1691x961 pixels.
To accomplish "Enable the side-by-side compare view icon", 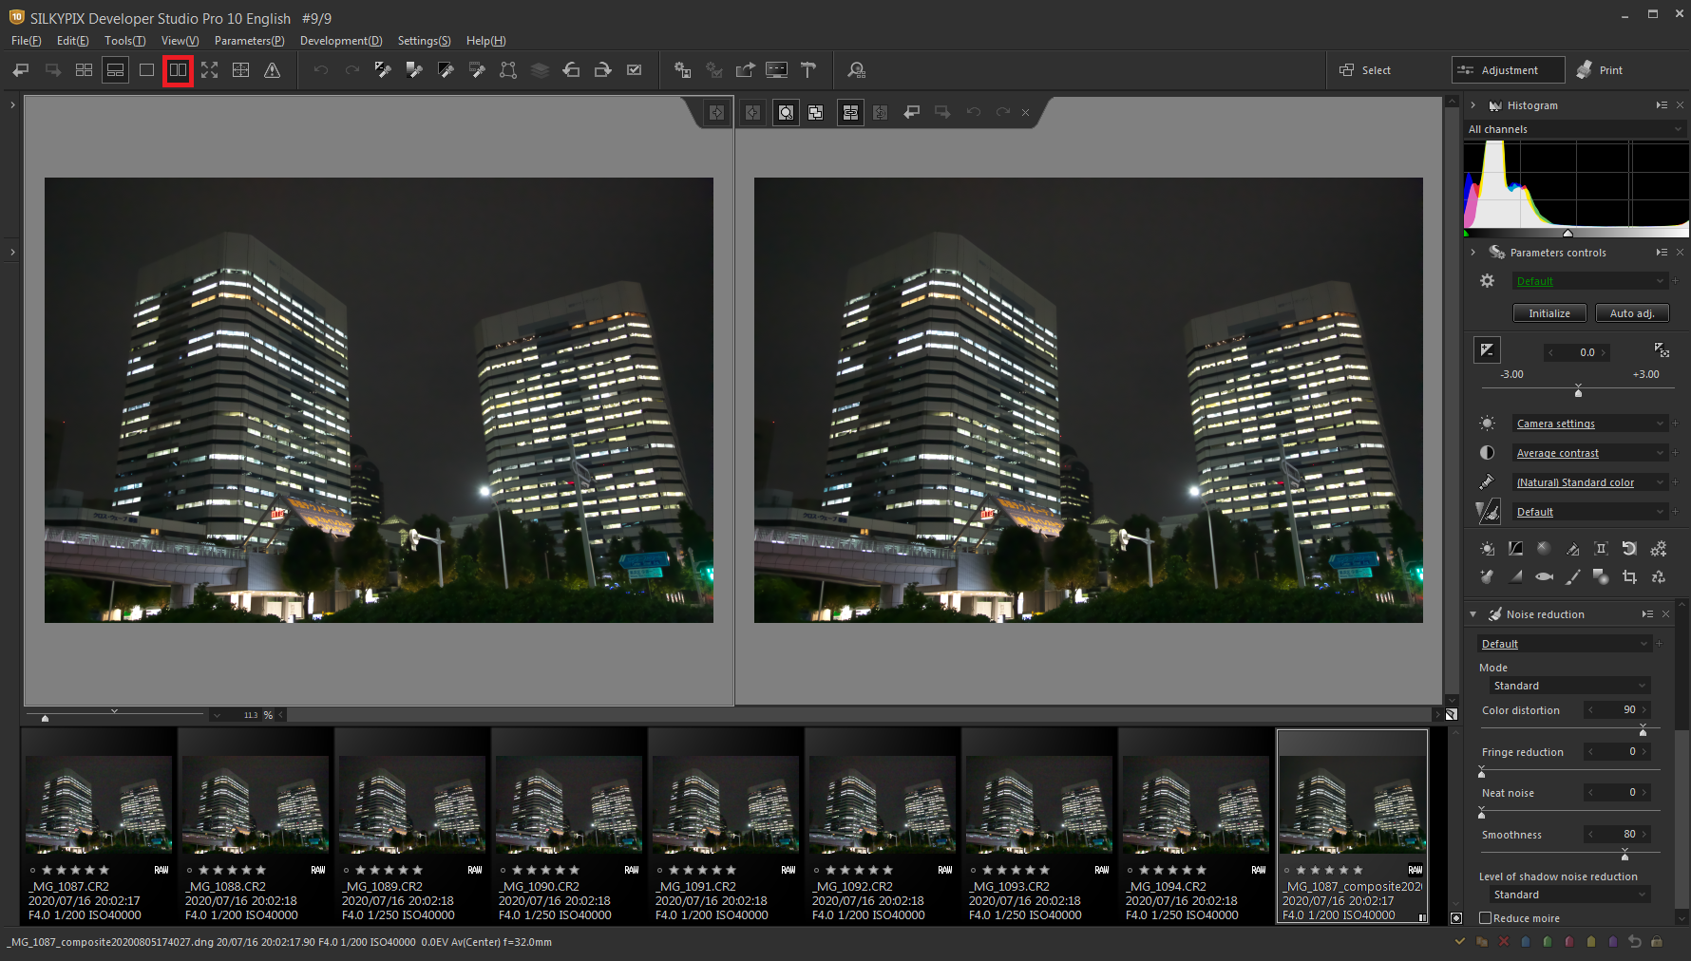I will (178, 70).
